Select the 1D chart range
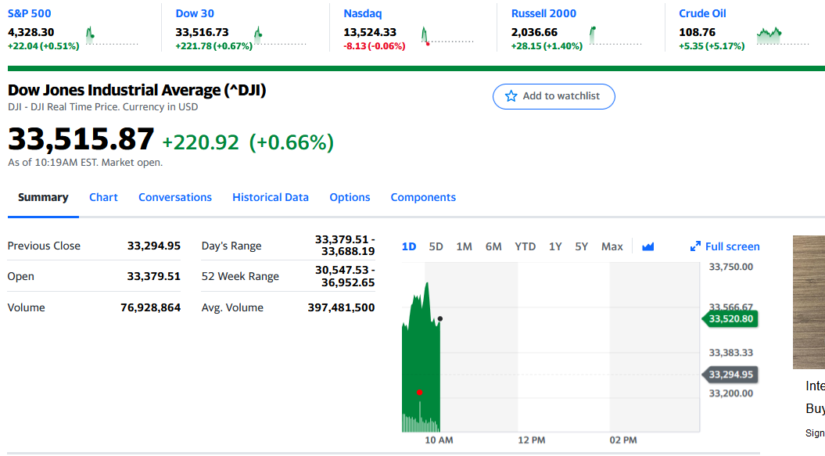This screenshot has height=456, width=825. coord(409,246)
